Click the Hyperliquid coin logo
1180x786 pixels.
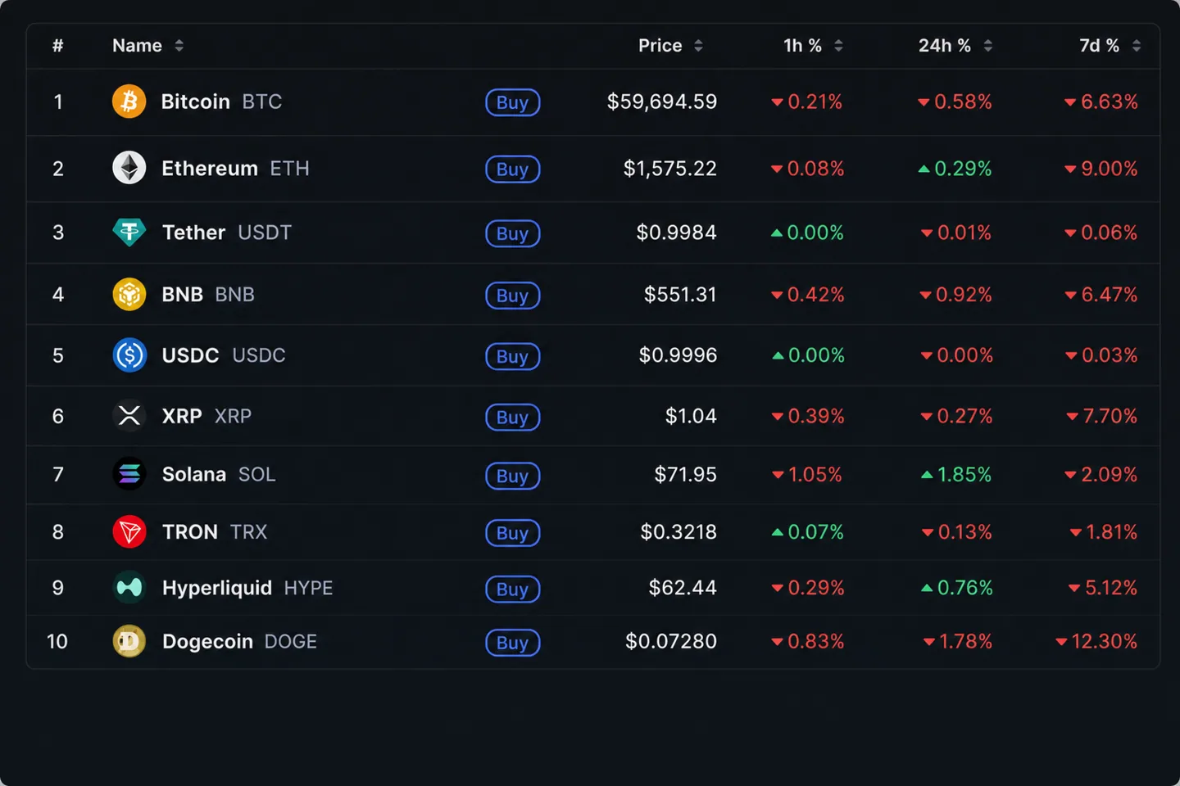coord(129,588)
